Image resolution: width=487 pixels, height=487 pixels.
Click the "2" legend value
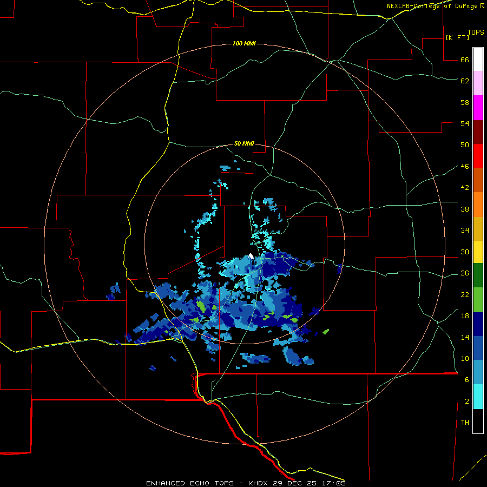467,402
